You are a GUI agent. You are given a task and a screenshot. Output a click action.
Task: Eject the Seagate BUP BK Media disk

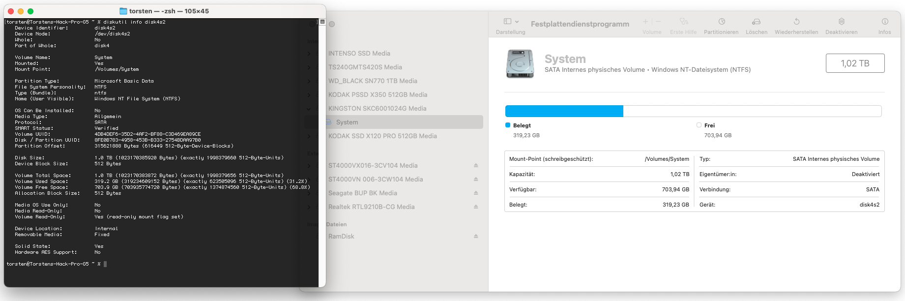pos(476,193)
